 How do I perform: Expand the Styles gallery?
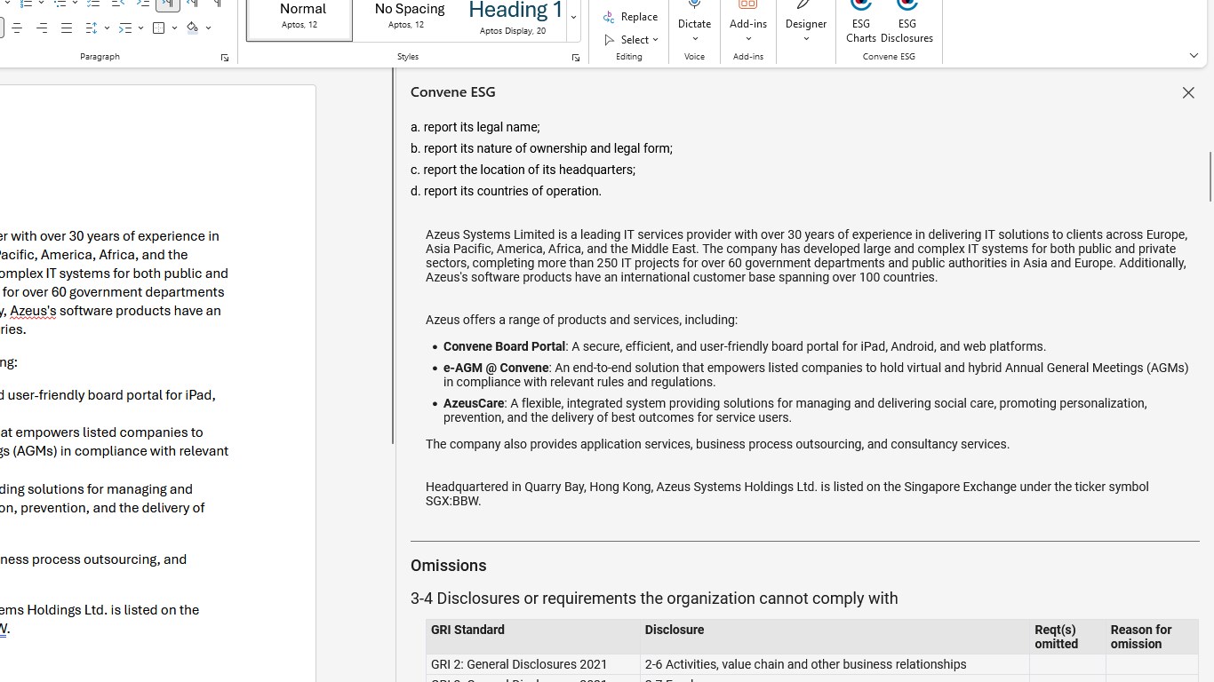pos(574,18)
